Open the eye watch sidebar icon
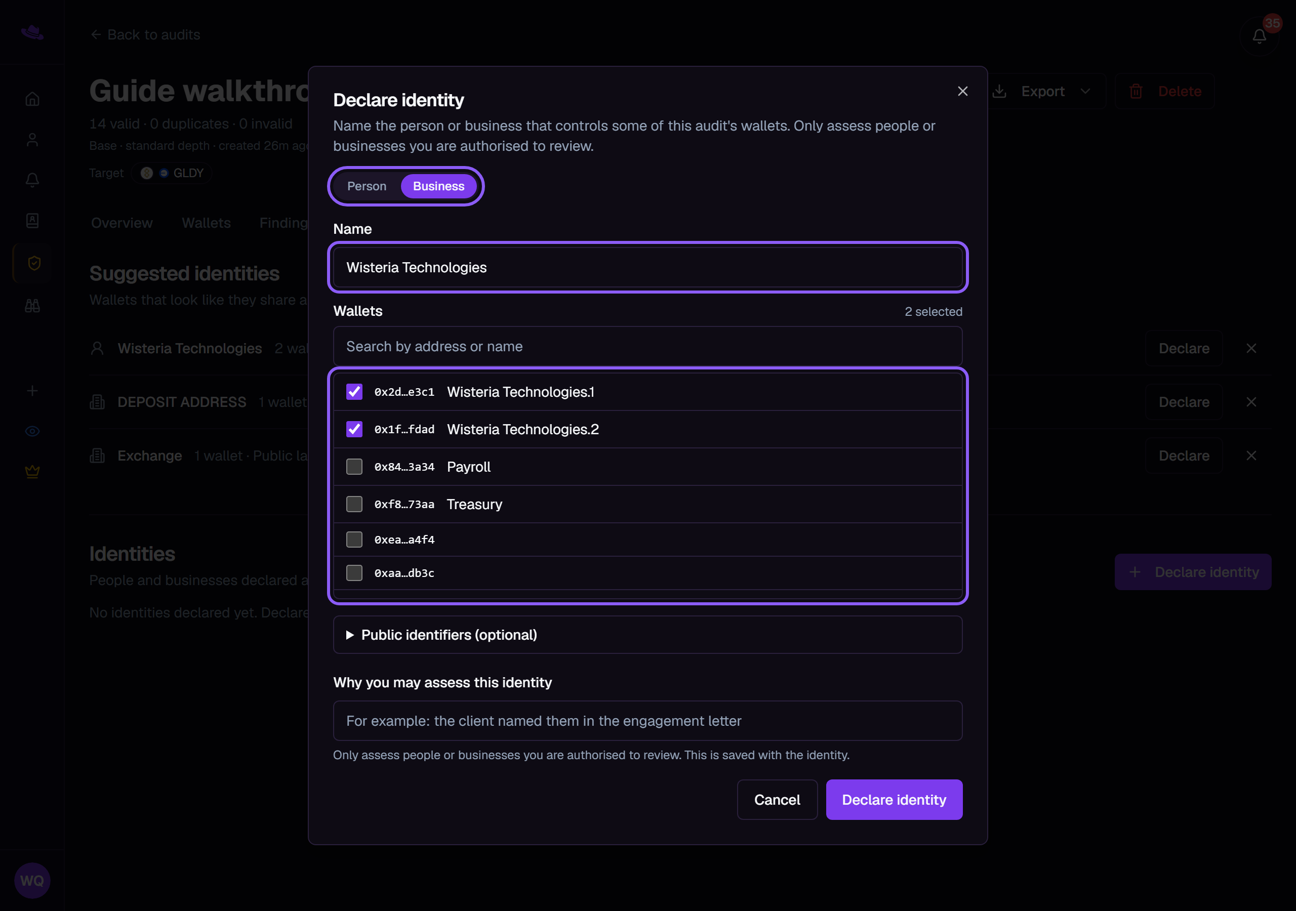Screen dimensions: 1296x911 pos(32,431)
